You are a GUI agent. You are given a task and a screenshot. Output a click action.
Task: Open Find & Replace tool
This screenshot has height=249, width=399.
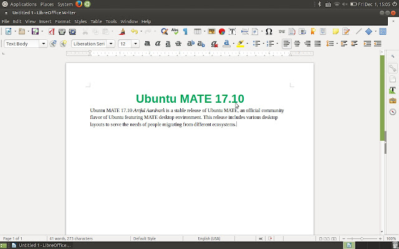tap(165, 31)
